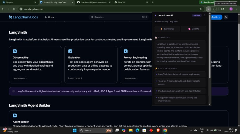Select takeaway 'Products such as LangSmith and Agent Builder'
The image size is (240, 134).
(180, 91)
